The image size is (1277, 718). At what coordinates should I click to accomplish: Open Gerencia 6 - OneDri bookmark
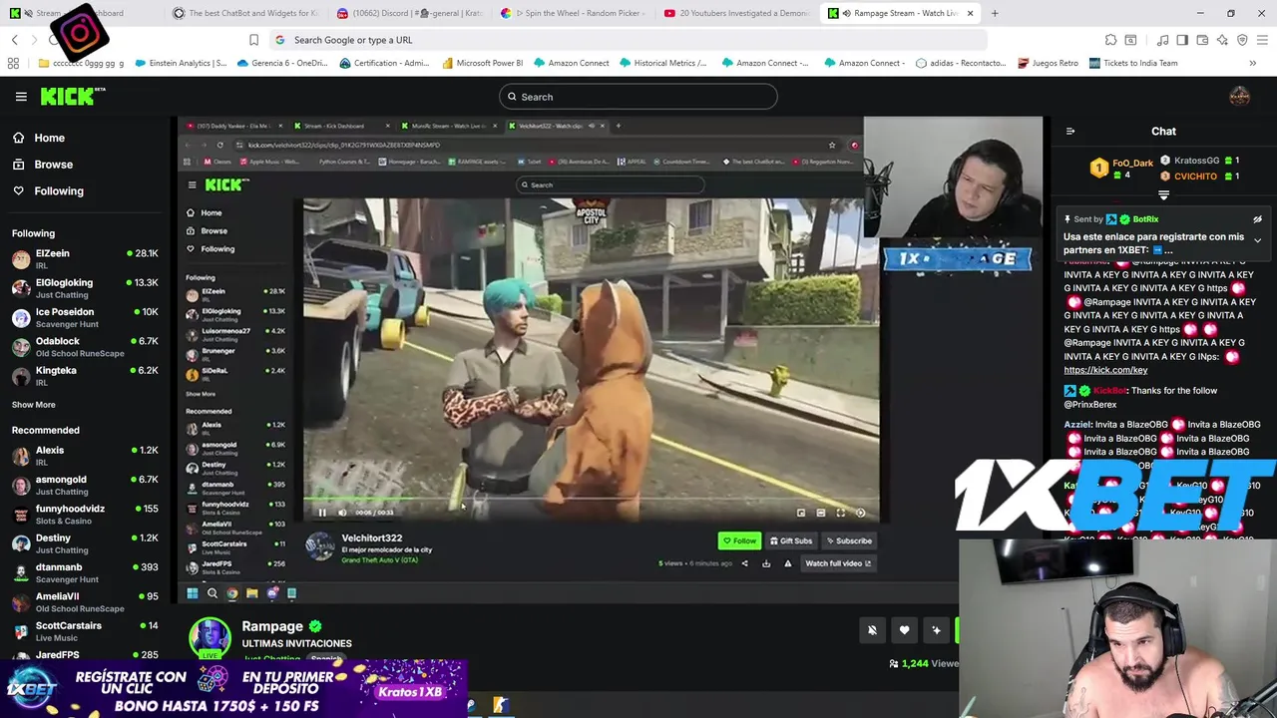pyautogui.click(x=282, y=63)
